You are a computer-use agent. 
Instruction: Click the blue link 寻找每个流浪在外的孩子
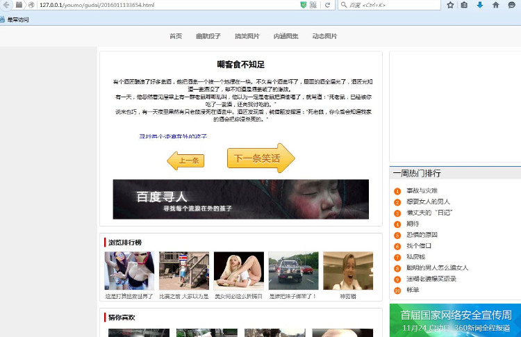click(173, 136)
